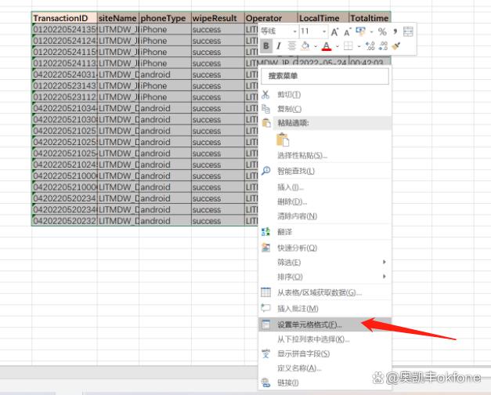This screenshot has width=491, height=395.
Task: Expand the 排序(O) submenu arrow
Action: click(384, 276)
